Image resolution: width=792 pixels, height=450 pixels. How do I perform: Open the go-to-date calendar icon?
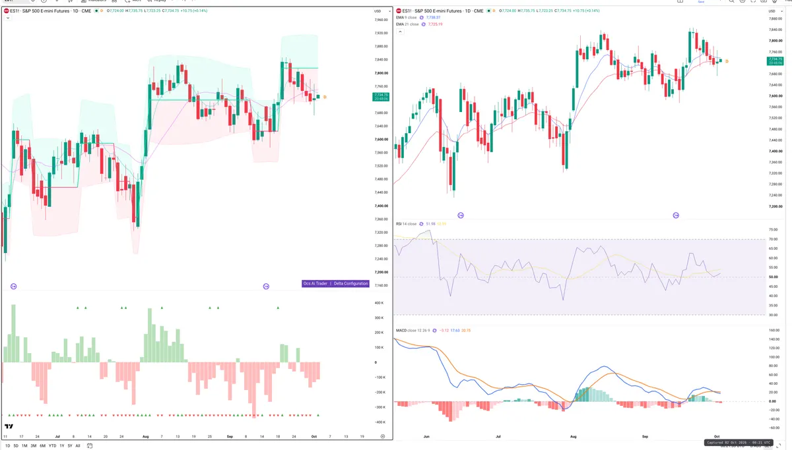click(90, 446)
